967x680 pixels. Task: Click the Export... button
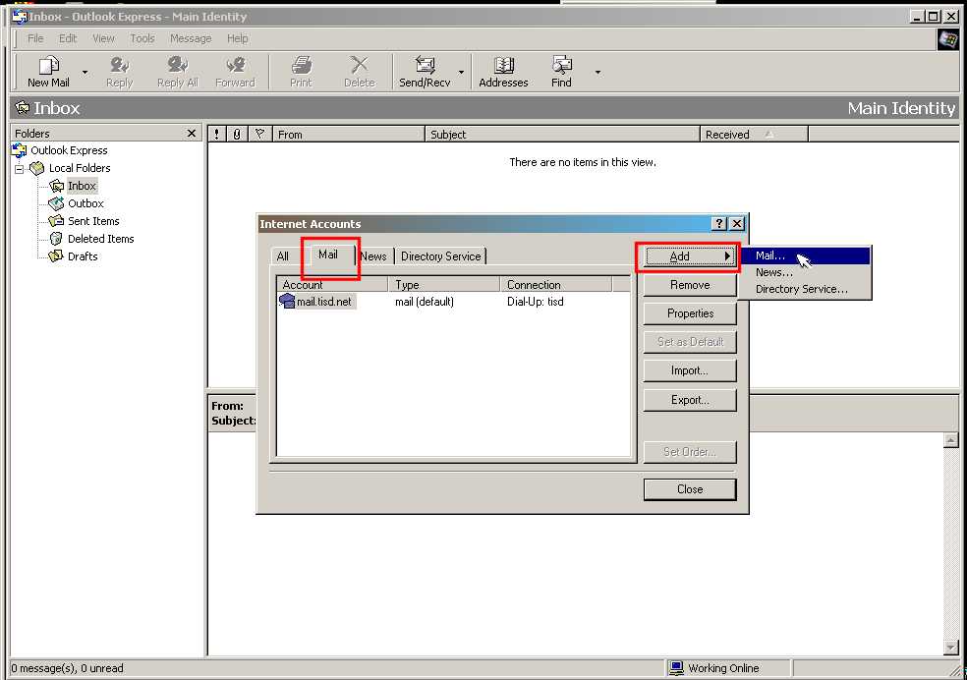[x=690, y=400]
